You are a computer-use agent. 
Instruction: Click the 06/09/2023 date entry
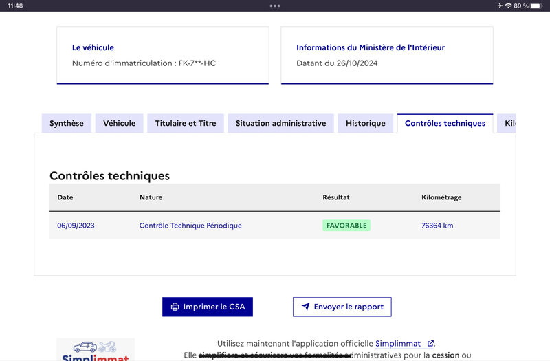[76, 226]
